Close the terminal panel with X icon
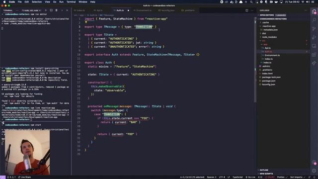Screen dimensions: 318x179 (67, 10)
